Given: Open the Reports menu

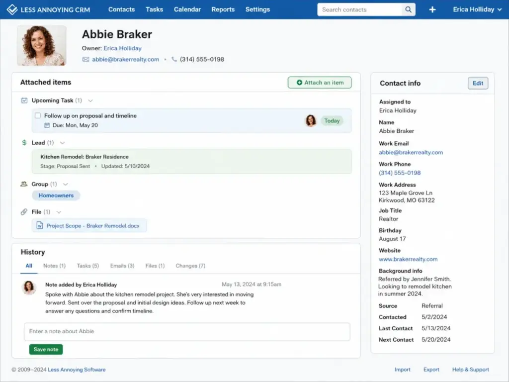Looking at the screenshot, I should 223,9.
